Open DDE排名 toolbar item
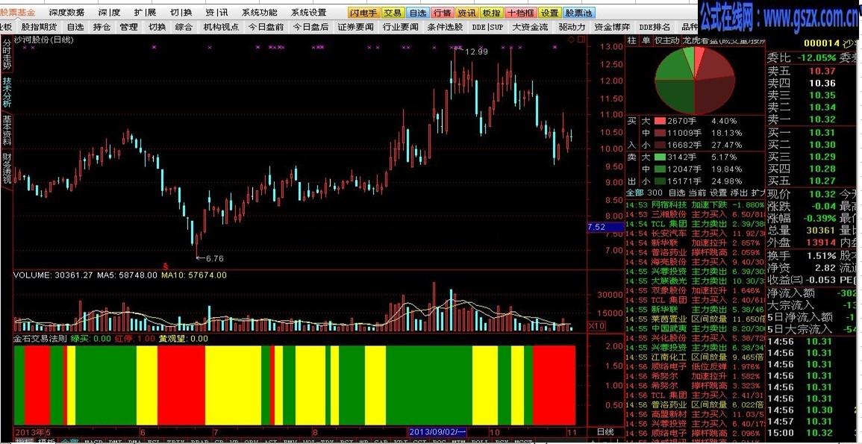862x444 pixels. tap(655, 26)
